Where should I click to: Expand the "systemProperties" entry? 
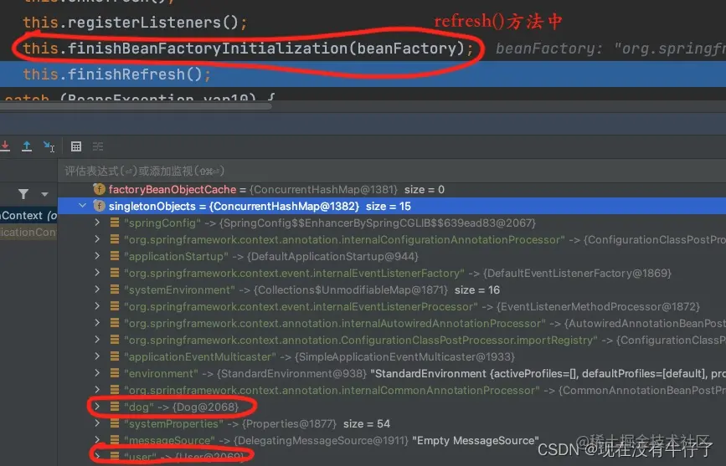point(97,423)
